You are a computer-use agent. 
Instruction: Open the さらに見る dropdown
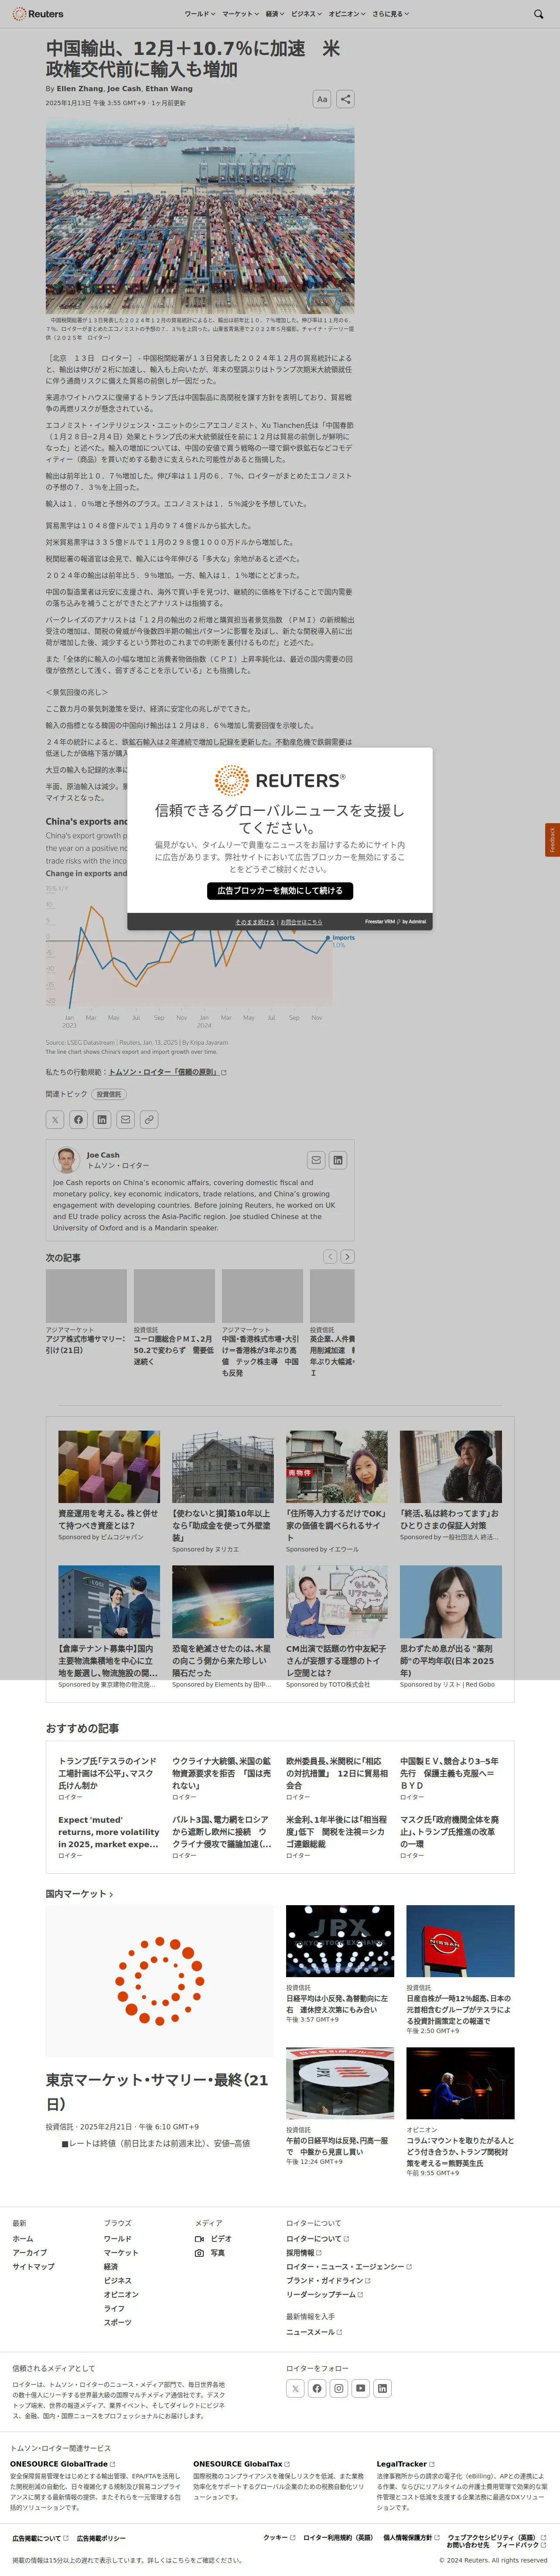click(x=390, y=14)
